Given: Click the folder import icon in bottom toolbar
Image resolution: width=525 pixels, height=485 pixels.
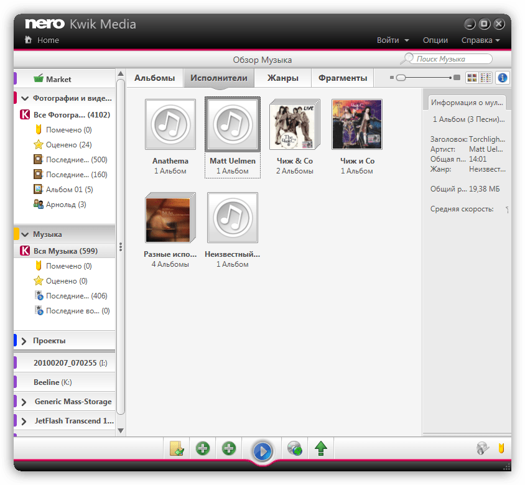Looking at the screenshot, I should pyautogui.click(x=177, y=448).
